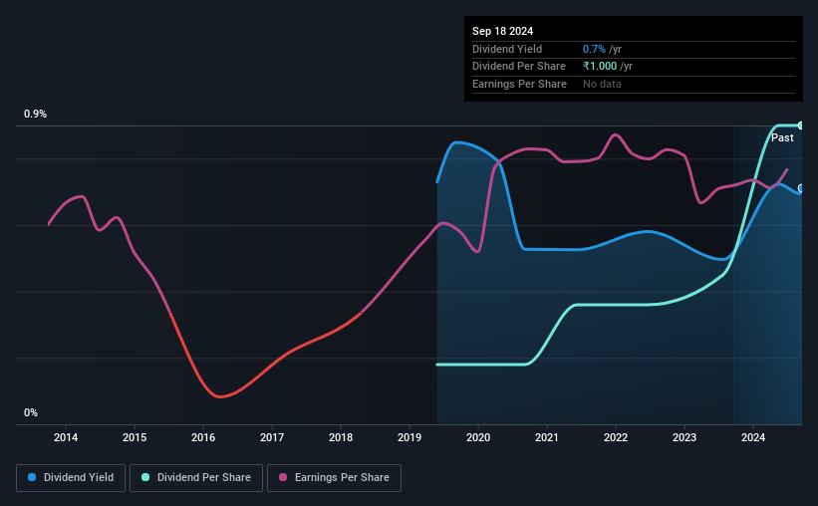818x506 pixels.
Task: Select the 2016 label on the time axis
Action: (203, 437)
